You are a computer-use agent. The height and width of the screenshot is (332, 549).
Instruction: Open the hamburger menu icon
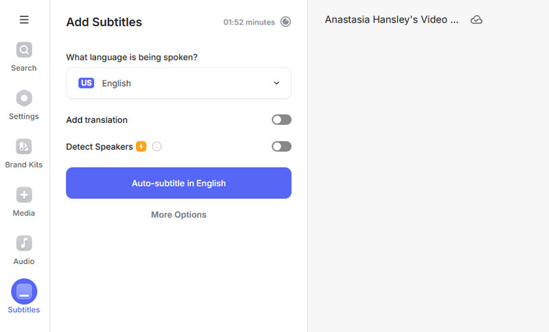click(x=24, y=19)
